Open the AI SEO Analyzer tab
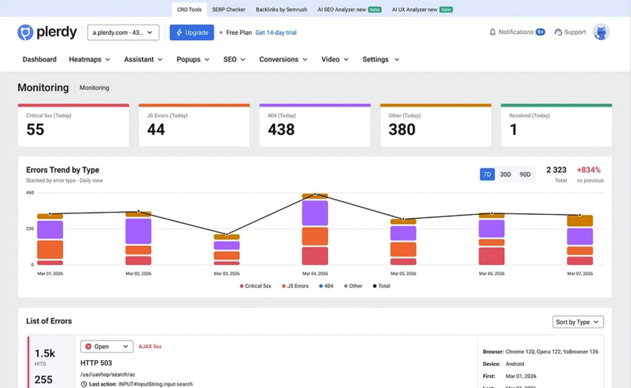631x388 pixels. point(349,9)
